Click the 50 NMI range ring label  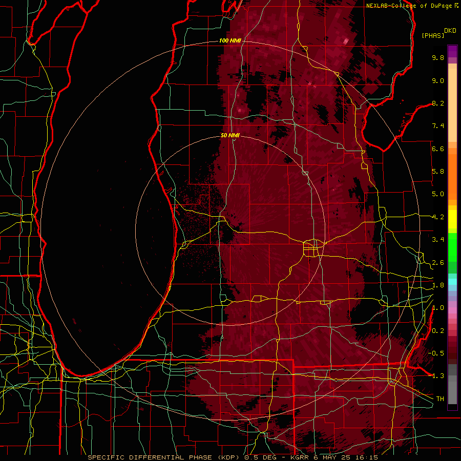click(230, 135)
